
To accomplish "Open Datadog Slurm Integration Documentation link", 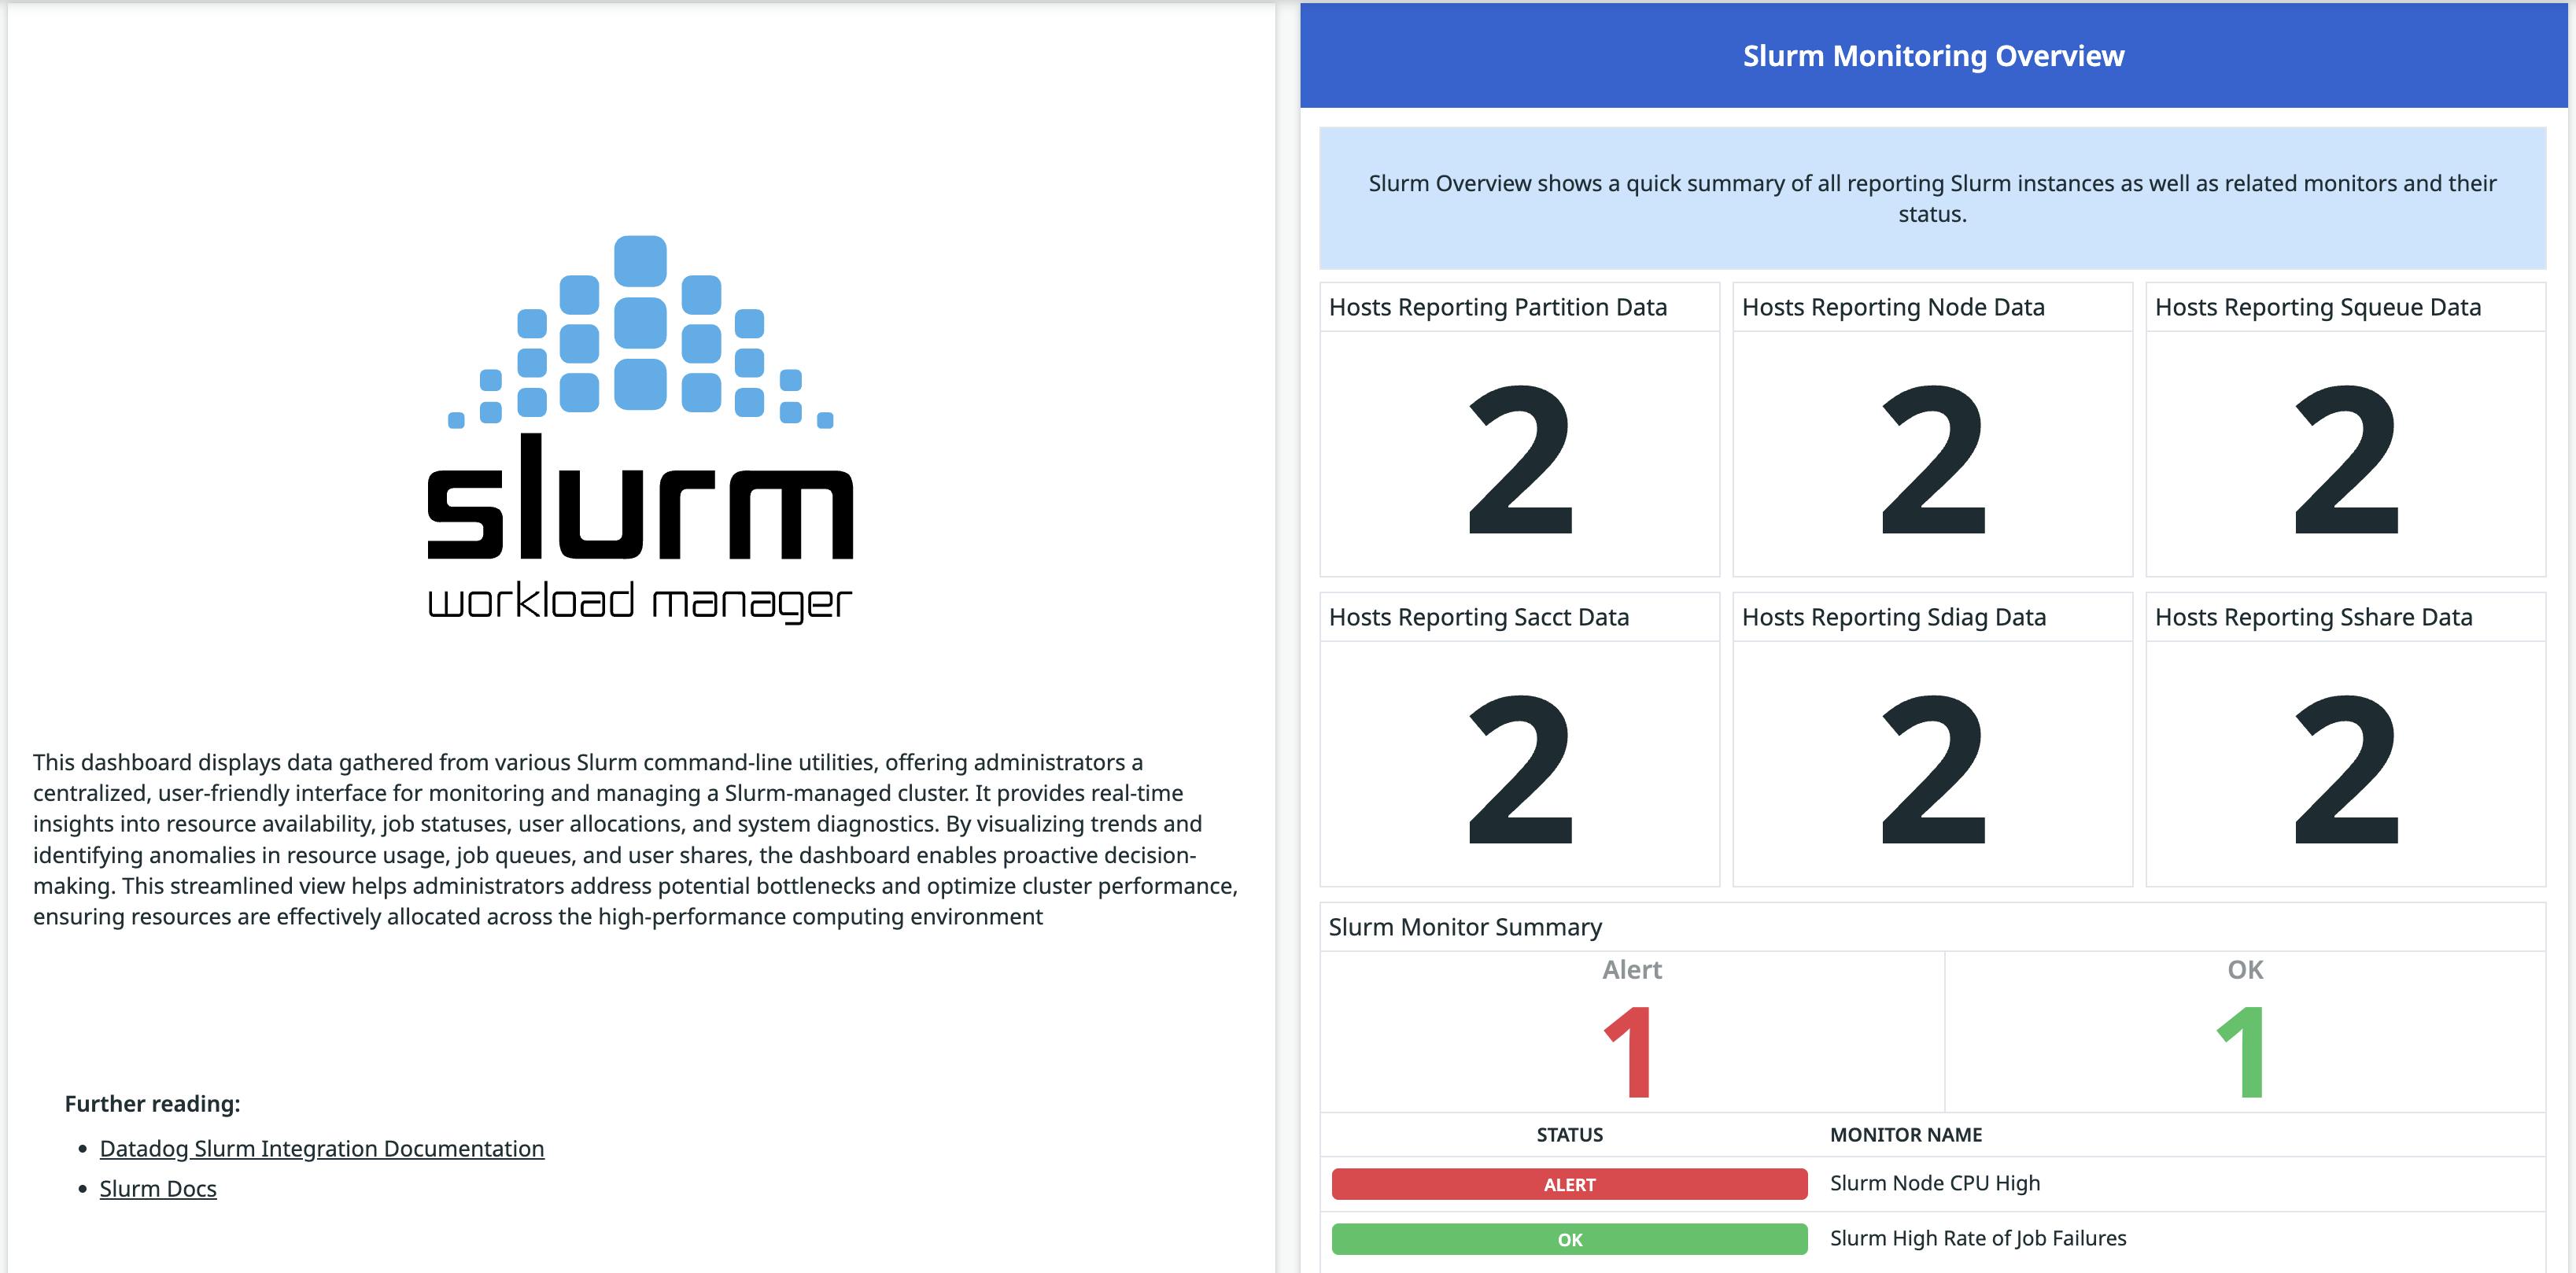I will (x=322, y=1148).
